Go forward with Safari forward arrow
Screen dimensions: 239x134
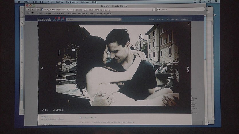[32, 9]
